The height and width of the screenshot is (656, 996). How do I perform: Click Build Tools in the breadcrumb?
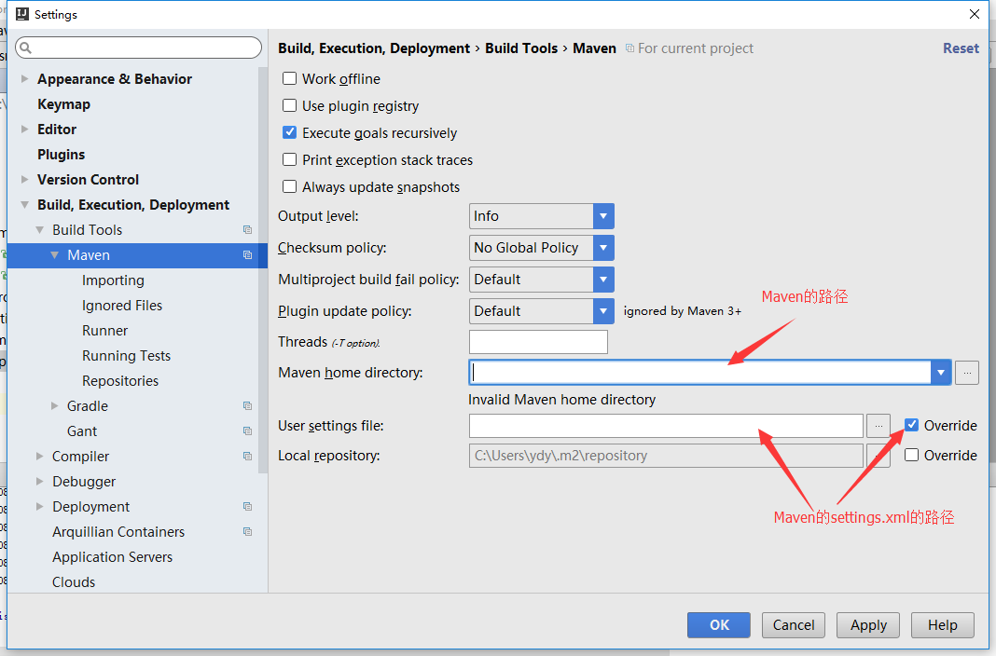(x=521, y=48)
